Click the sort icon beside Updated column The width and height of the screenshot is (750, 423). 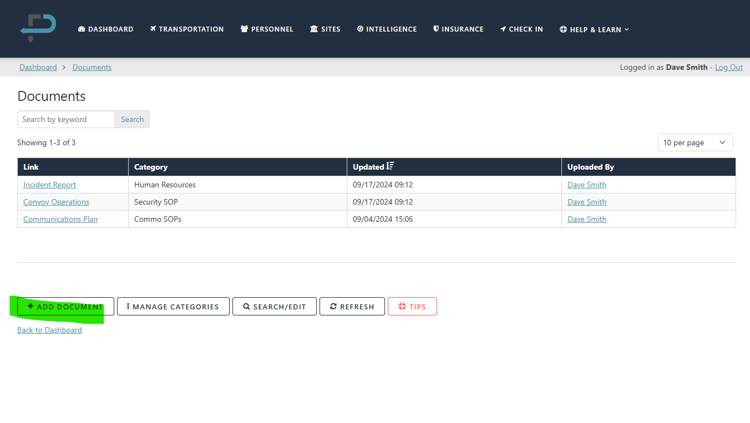click(x=391, y=166)
